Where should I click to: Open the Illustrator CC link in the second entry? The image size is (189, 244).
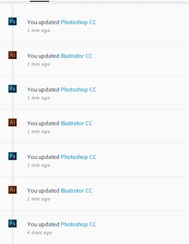[x=76, y=56]
